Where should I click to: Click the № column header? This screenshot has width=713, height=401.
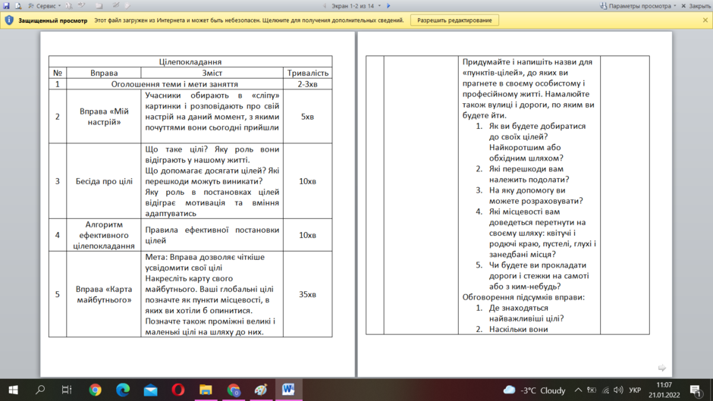pyautogui.click(x=58, y=73)
